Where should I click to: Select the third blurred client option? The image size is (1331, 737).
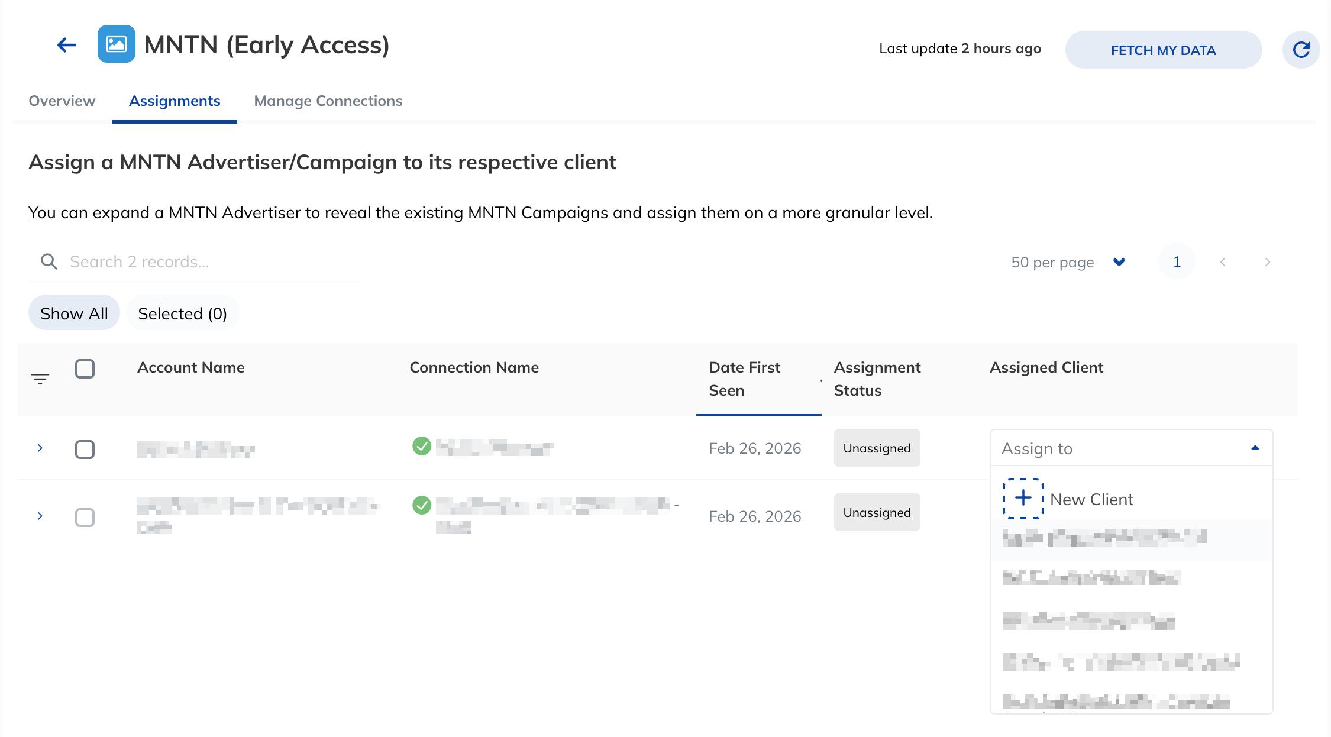pos(1131,621)
